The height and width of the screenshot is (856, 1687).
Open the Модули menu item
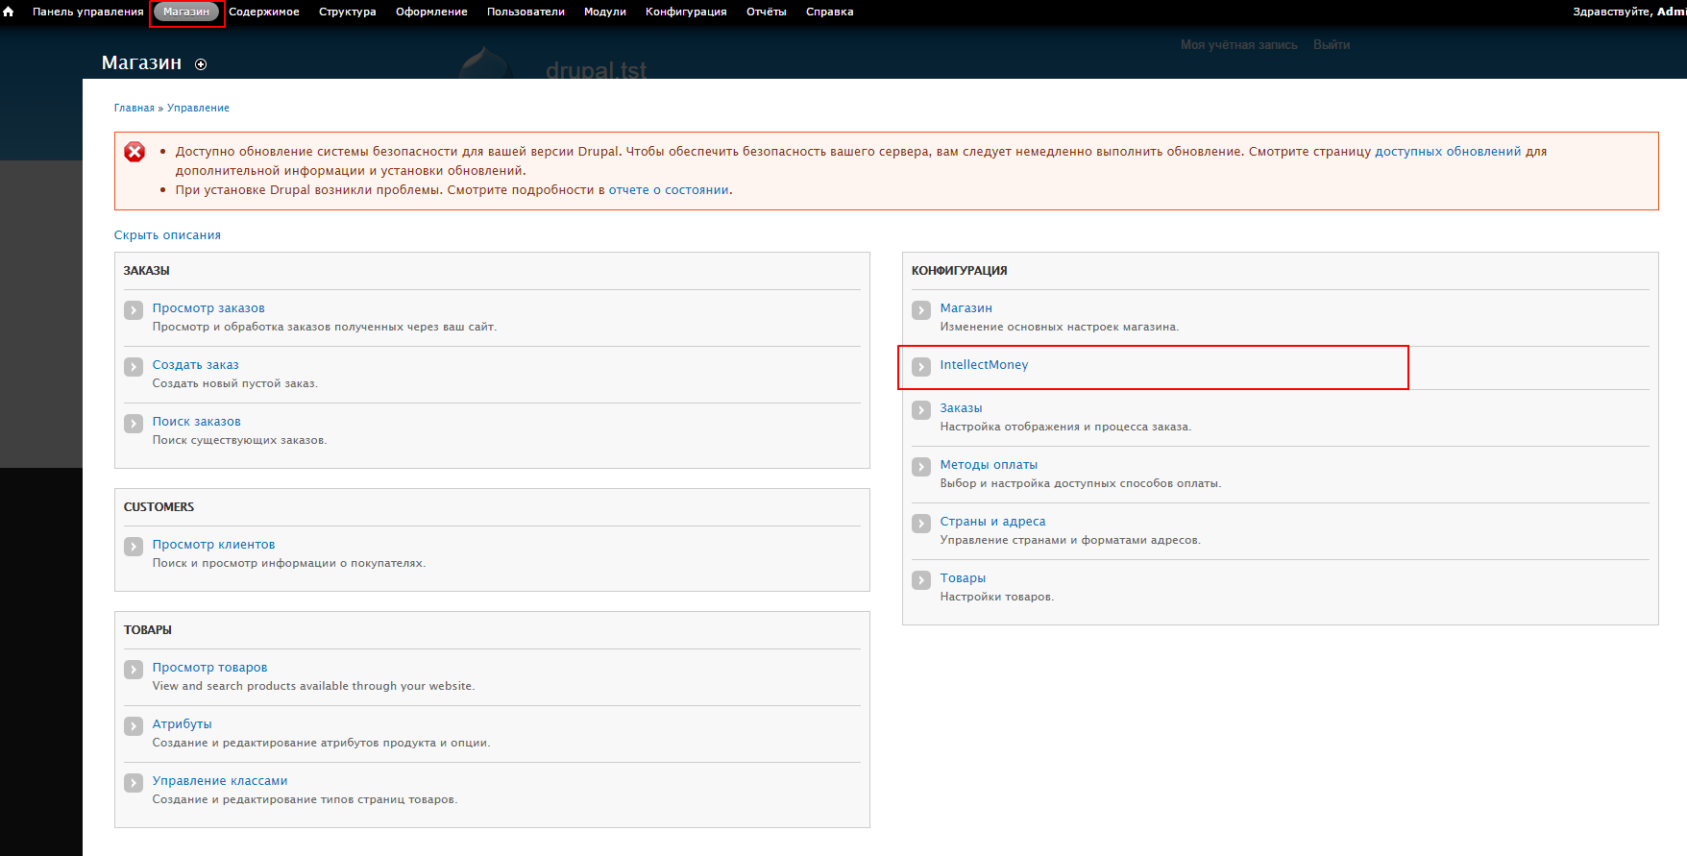click(x=604, y=12)
